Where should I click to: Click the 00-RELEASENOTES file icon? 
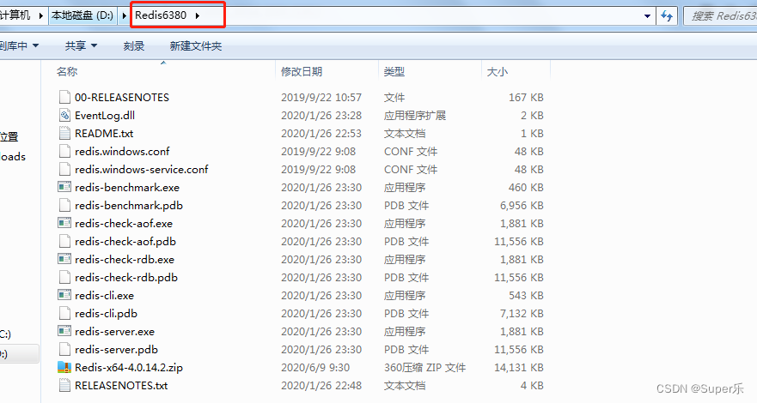[64, 97]
